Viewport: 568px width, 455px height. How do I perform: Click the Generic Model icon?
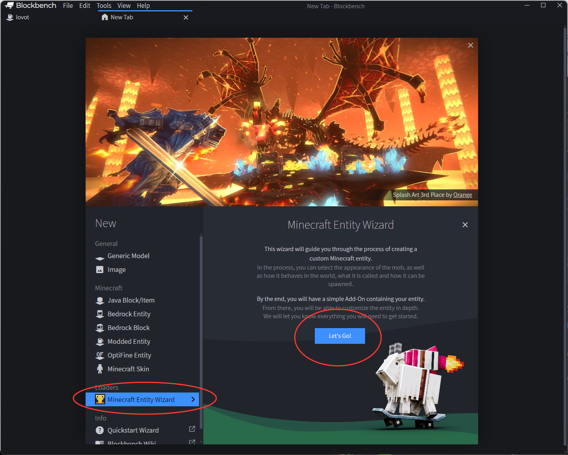coord(100,258)
